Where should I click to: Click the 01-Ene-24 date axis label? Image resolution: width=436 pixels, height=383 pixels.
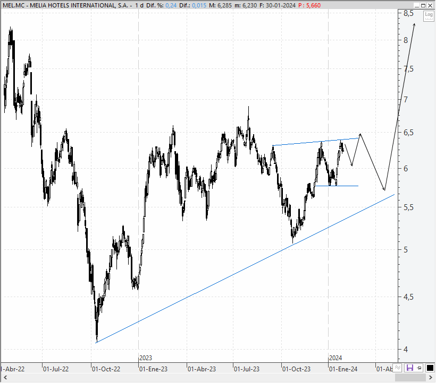click(343, 369)
